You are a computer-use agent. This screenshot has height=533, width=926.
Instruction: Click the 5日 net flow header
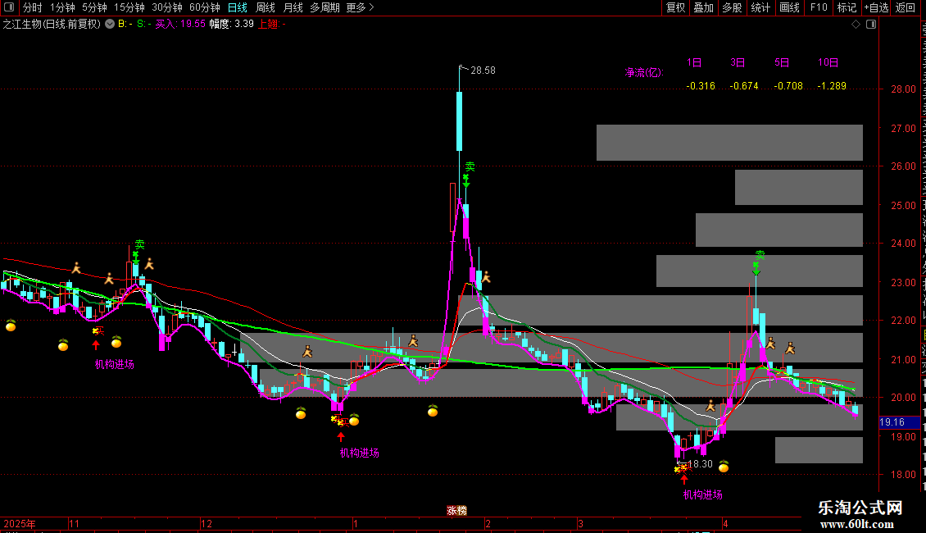782,62
